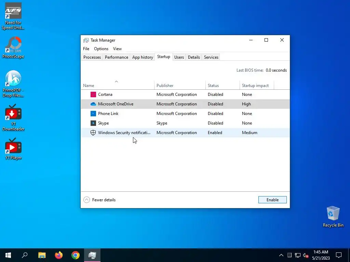Open the YT Downloader desktop icon
Viewport: 350px width, 262px height.
(x=13, y=117)
